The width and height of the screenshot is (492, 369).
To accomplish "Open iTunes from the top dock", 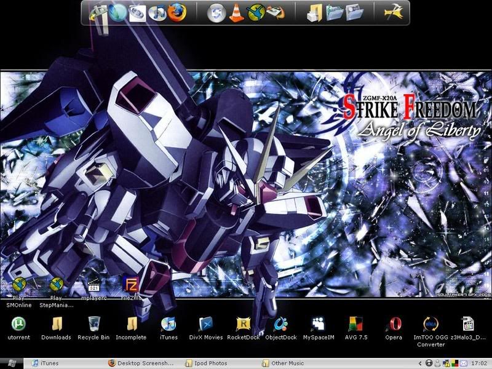I will pos(157,13).
